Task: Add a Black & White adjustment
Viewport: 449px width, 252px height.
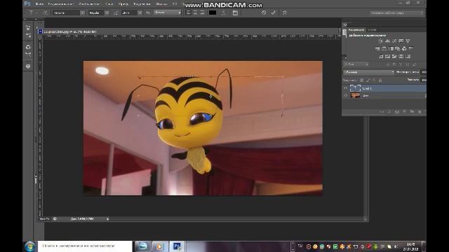Action: pos(391,48)
